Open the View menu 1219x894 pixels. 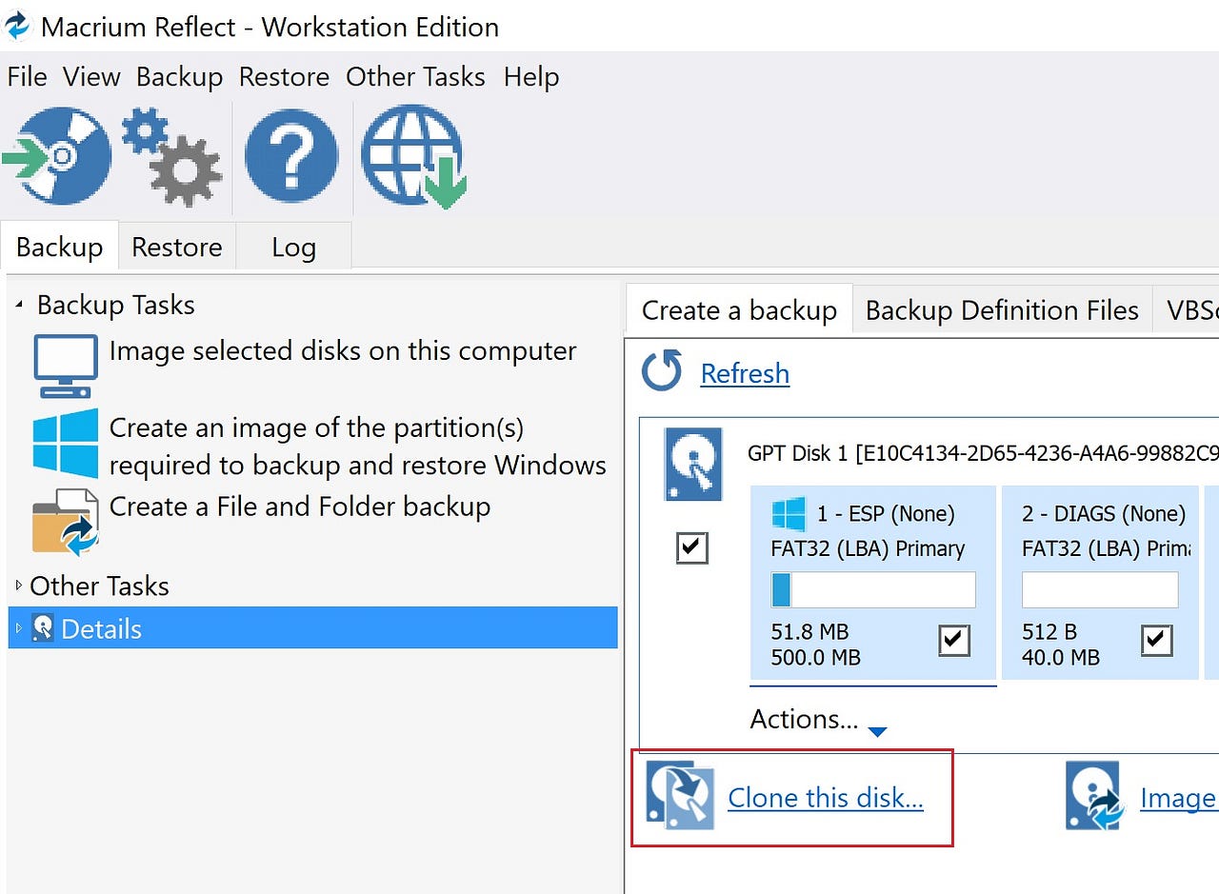[91, 77]
